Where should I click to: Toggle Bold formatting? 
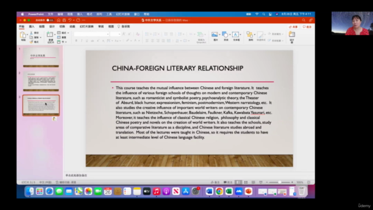coord(76,41)
